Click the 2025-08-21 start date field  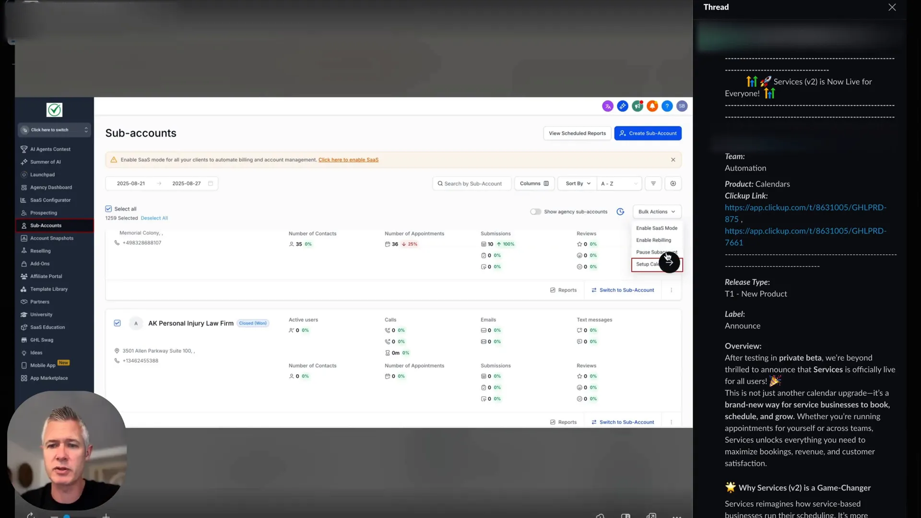[131, 183]
